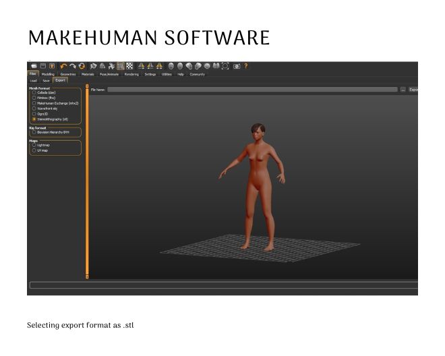The image size is (445, 356).
Task: Switch to Top view head icon
Action: point(207,66)
